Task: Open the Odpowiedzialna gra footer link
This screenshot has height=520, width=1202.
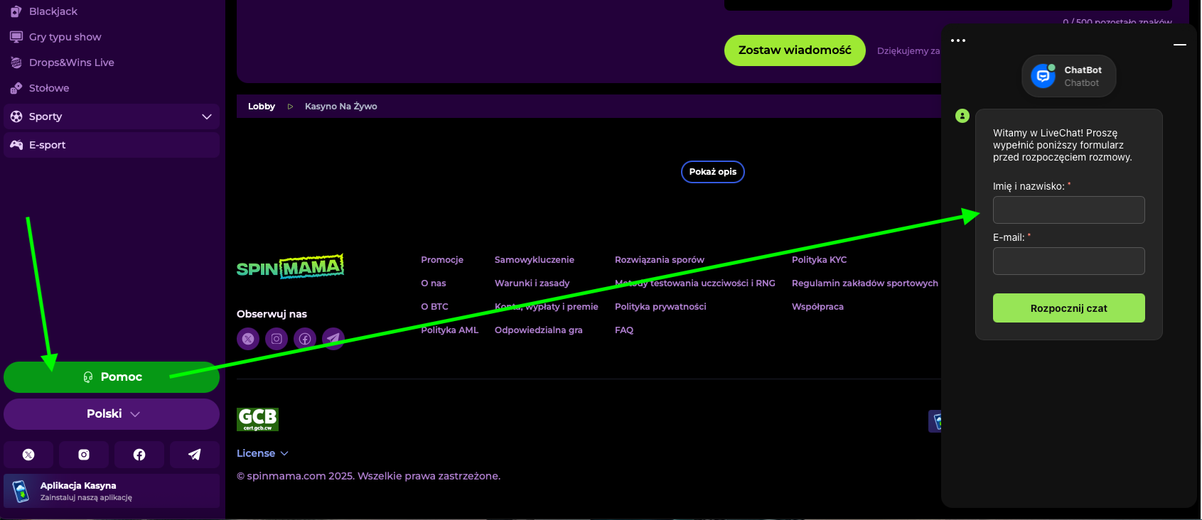Action: click(538, 330)
